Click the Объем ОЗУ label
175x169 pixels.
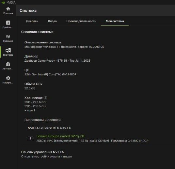(x=33, y=84)
